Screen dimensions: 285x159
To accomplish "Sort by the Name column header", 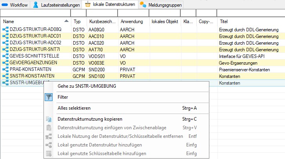I will (35, 22).
